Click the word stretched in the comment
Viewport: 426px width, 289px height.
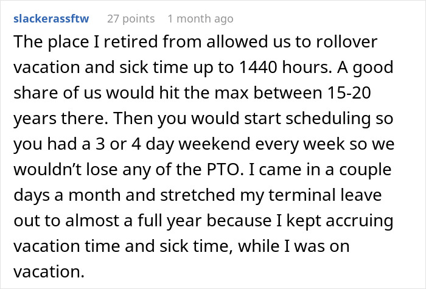click(x=198, y=195)
